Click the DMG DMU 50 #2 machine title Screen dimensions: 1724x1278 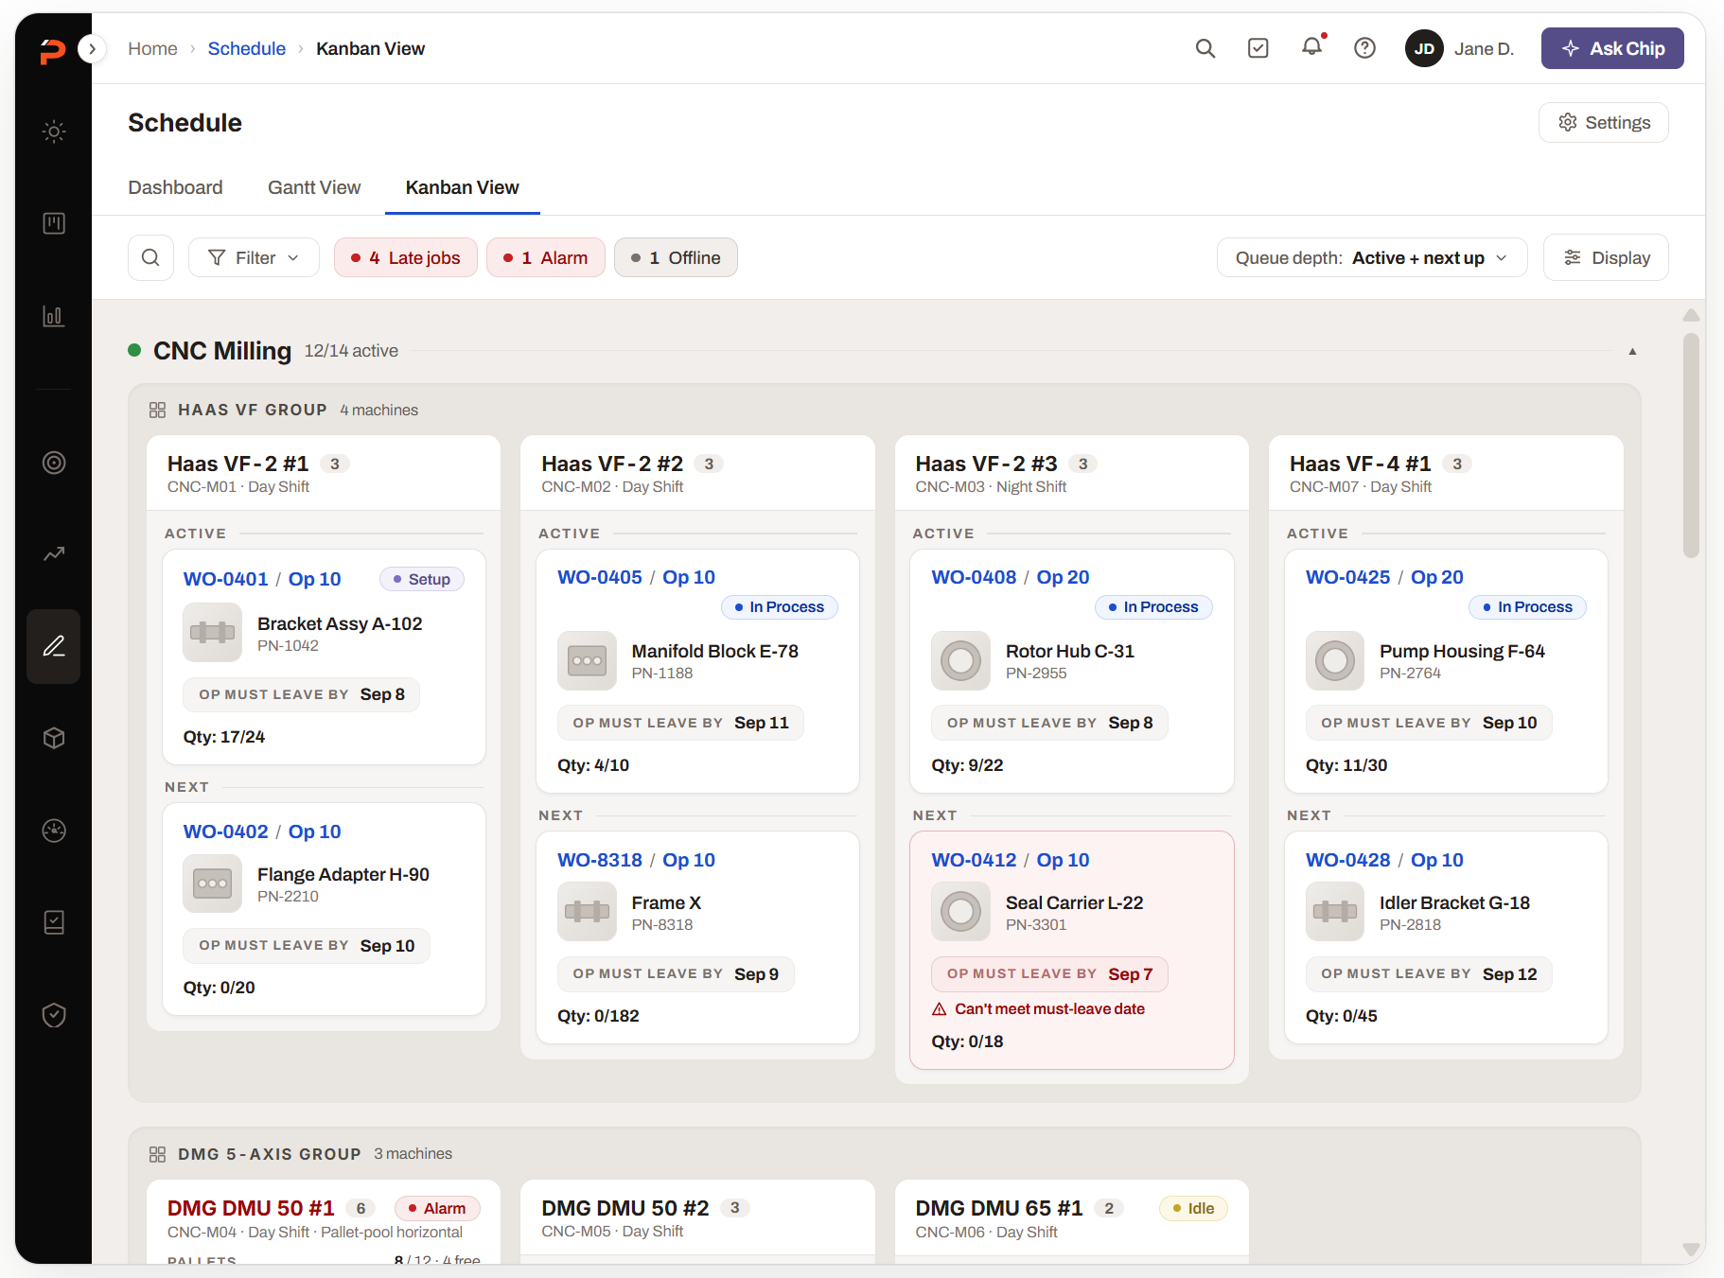pyautogui.click(x=625, y=1208)
